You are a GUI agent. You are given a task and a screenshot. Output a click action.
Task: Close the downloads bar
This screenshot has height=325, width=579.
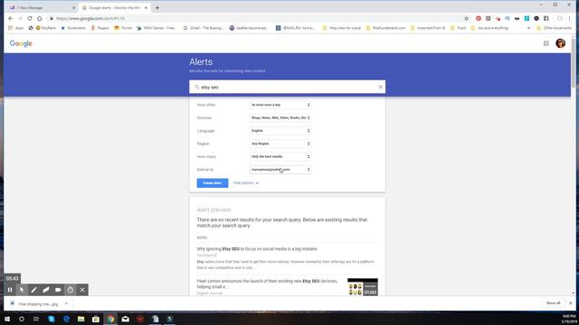(x=571, y=303)
